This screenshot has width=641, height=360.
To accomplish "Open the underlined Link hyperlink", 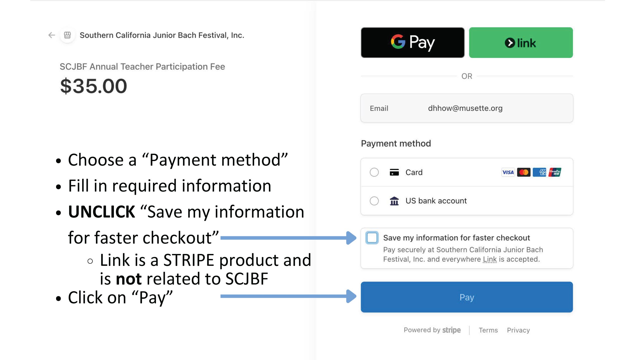I will [x=490, y=259].
